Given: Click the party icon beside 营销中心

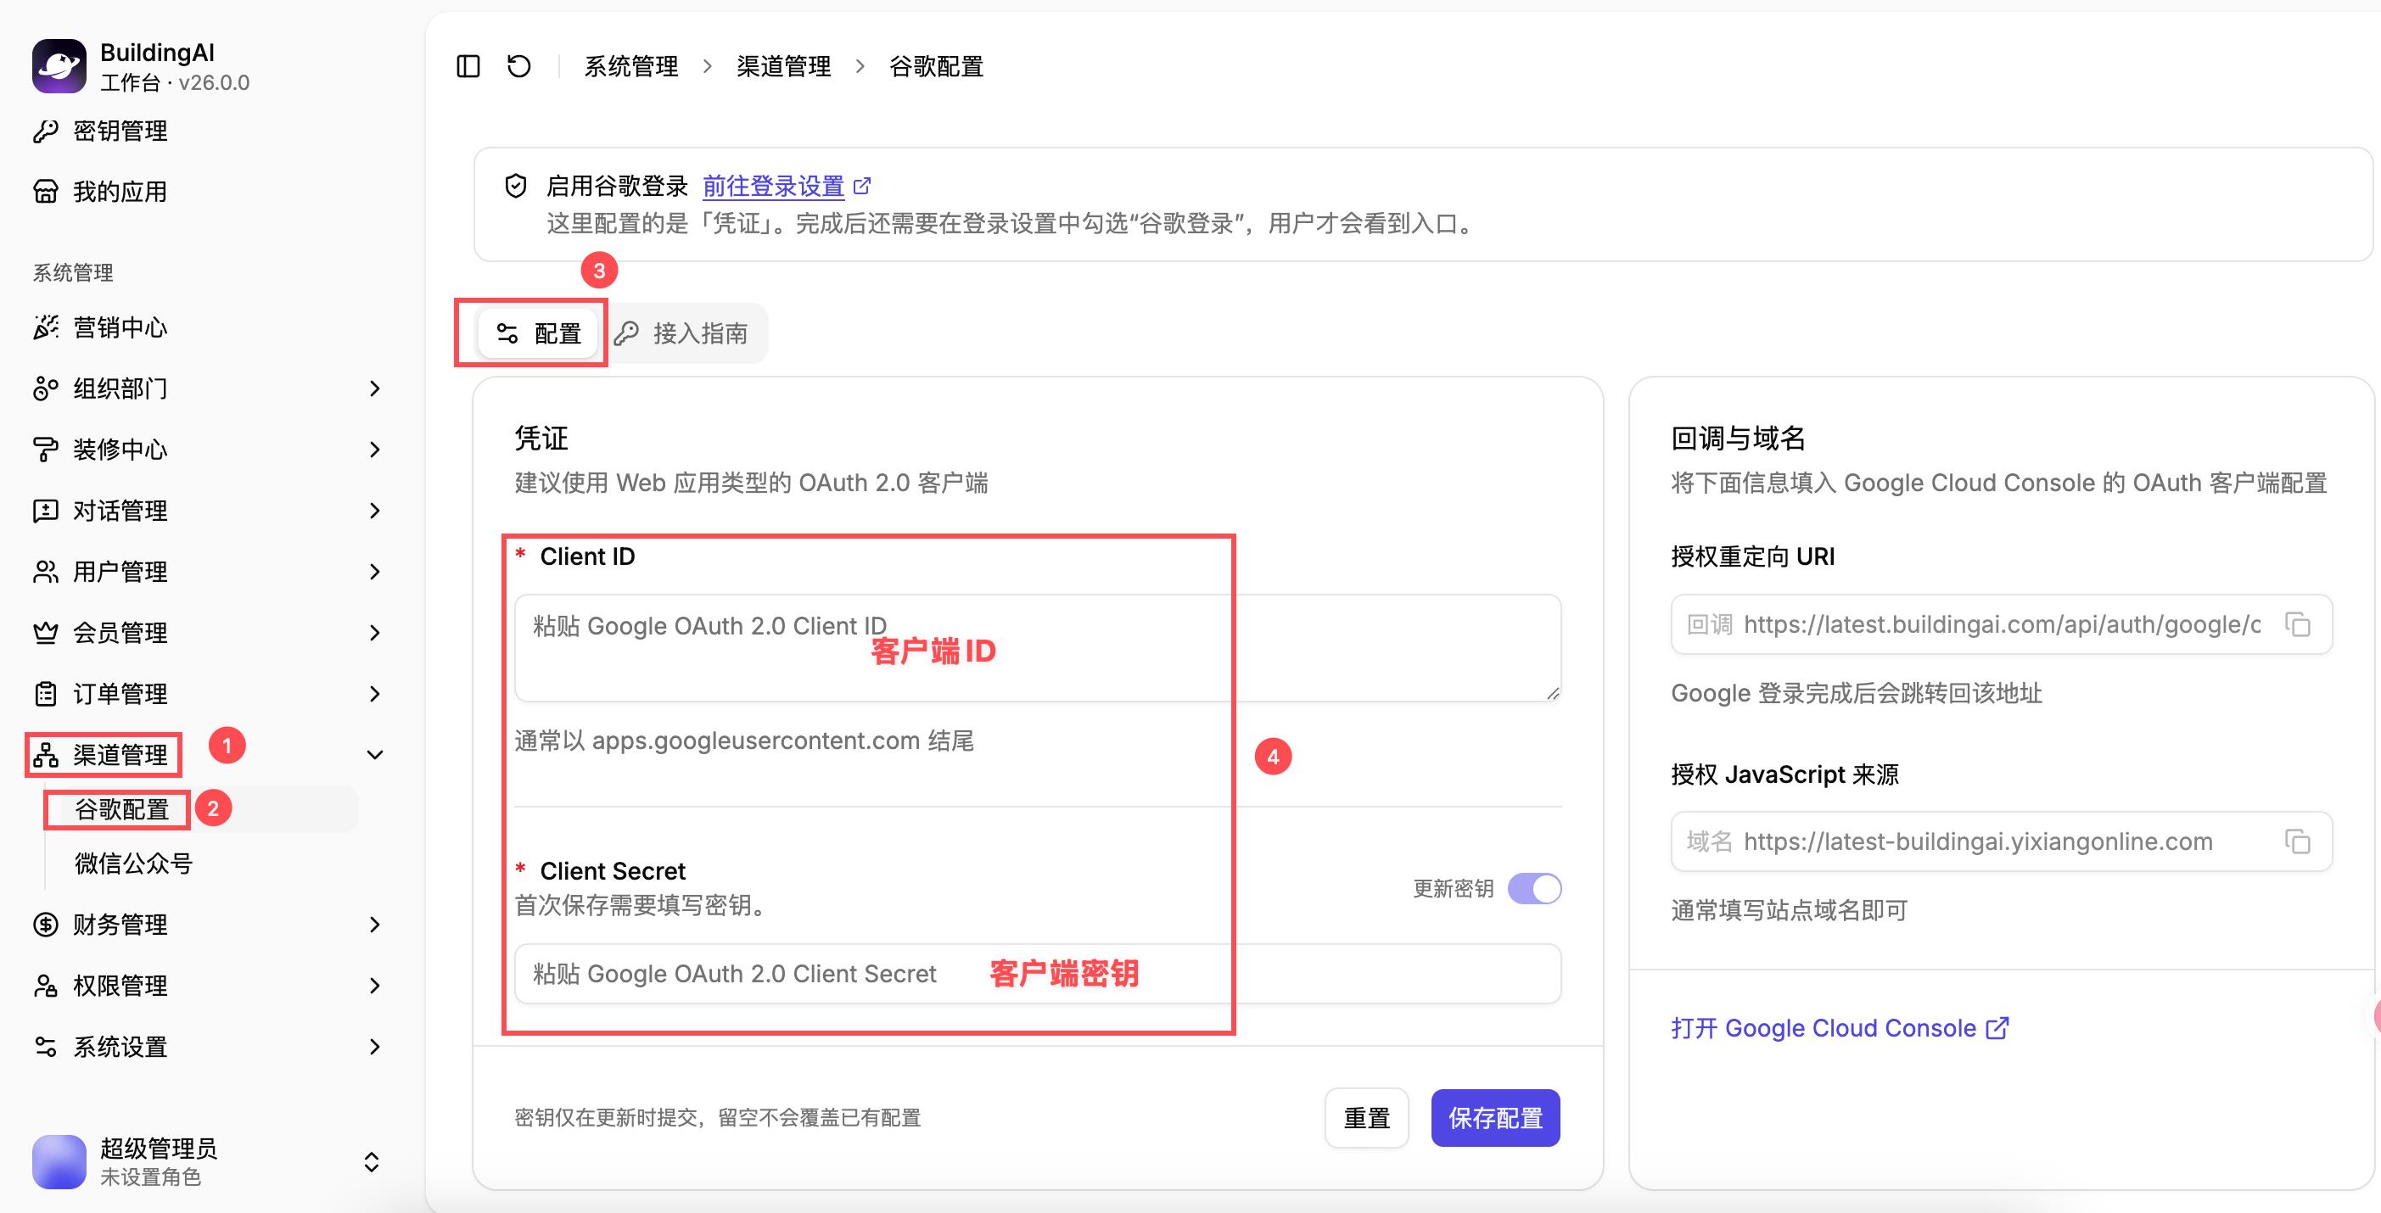Looking at the screenshot, I should coord(45,328).
